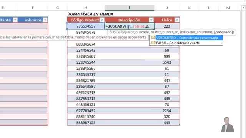The image size is (246, 138).
Task: Select Físico cell with value 11
Action: click(167, 74)
